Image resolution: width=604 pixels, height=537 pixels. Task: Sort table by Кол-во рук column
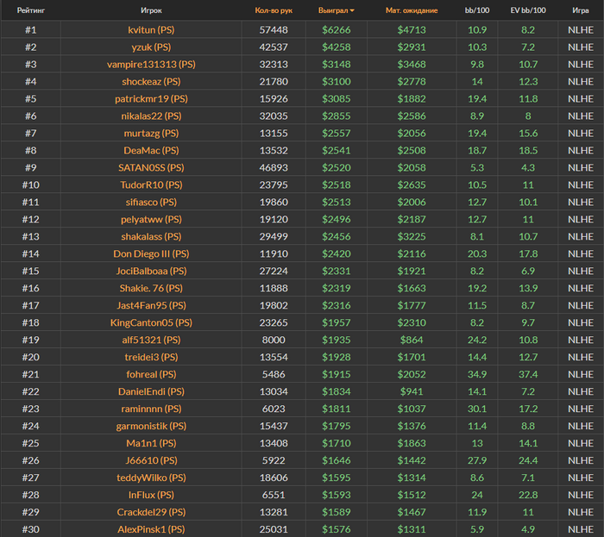(274, 10)
